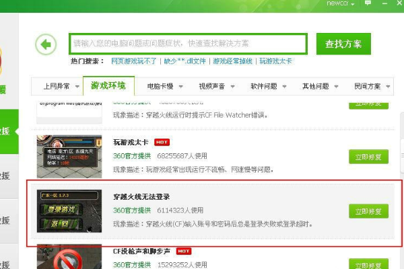Expand the 上网异常 dropdown arrow

[77, 87]
